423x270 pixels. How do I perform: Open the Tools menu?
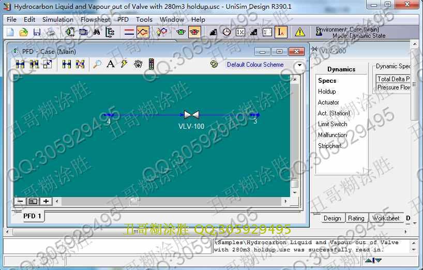[x=144, y=20]
